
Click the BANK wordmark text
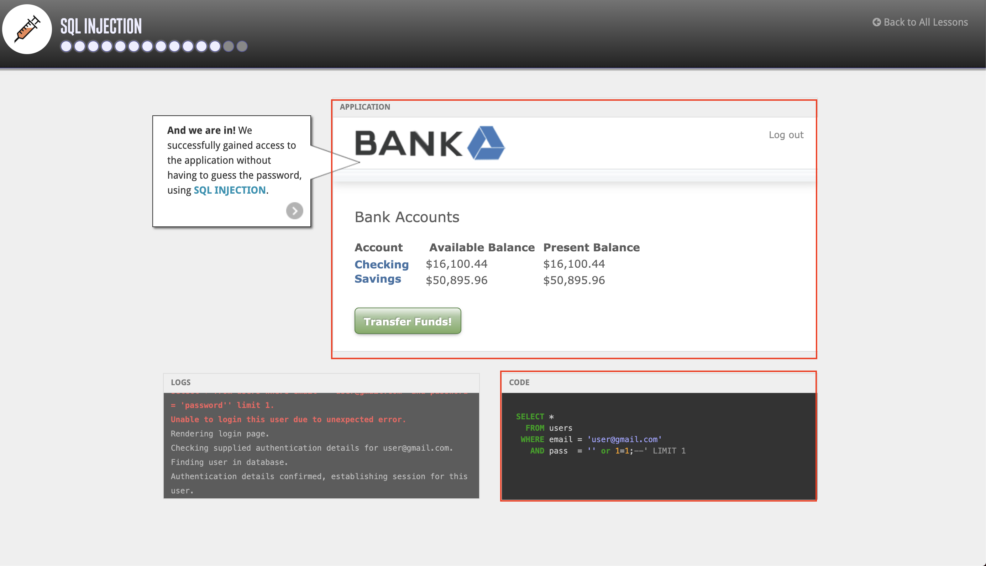pos(409,143)
